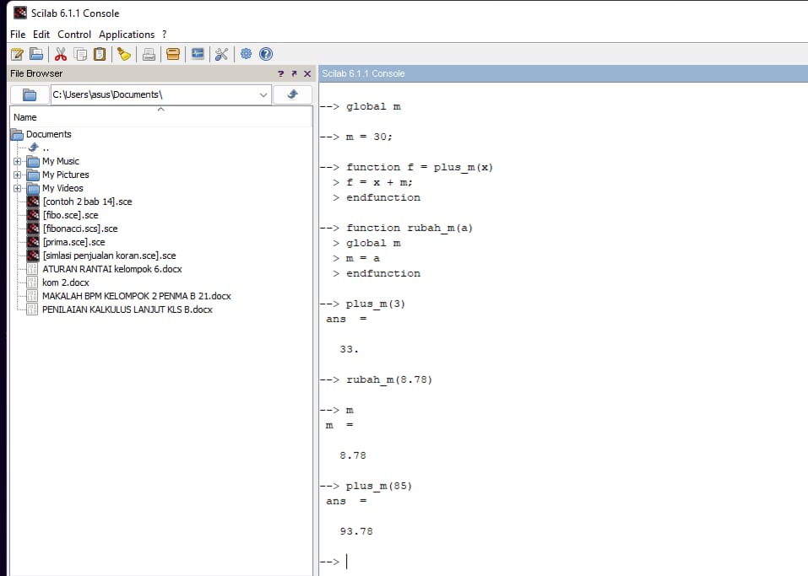Click console line 'm = 30;'
808x576 pixels.
tap(369, 137)
